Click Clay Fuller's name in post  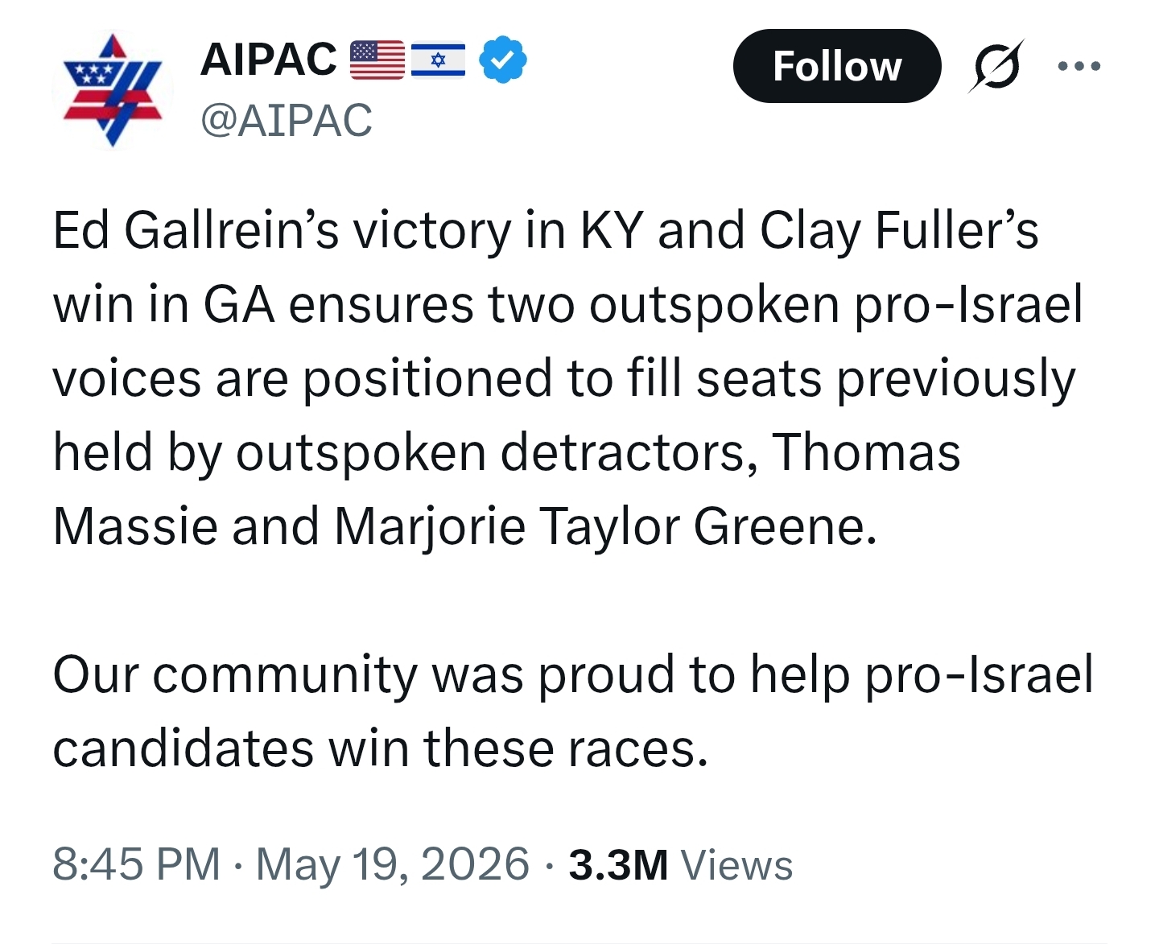[899, 231]
